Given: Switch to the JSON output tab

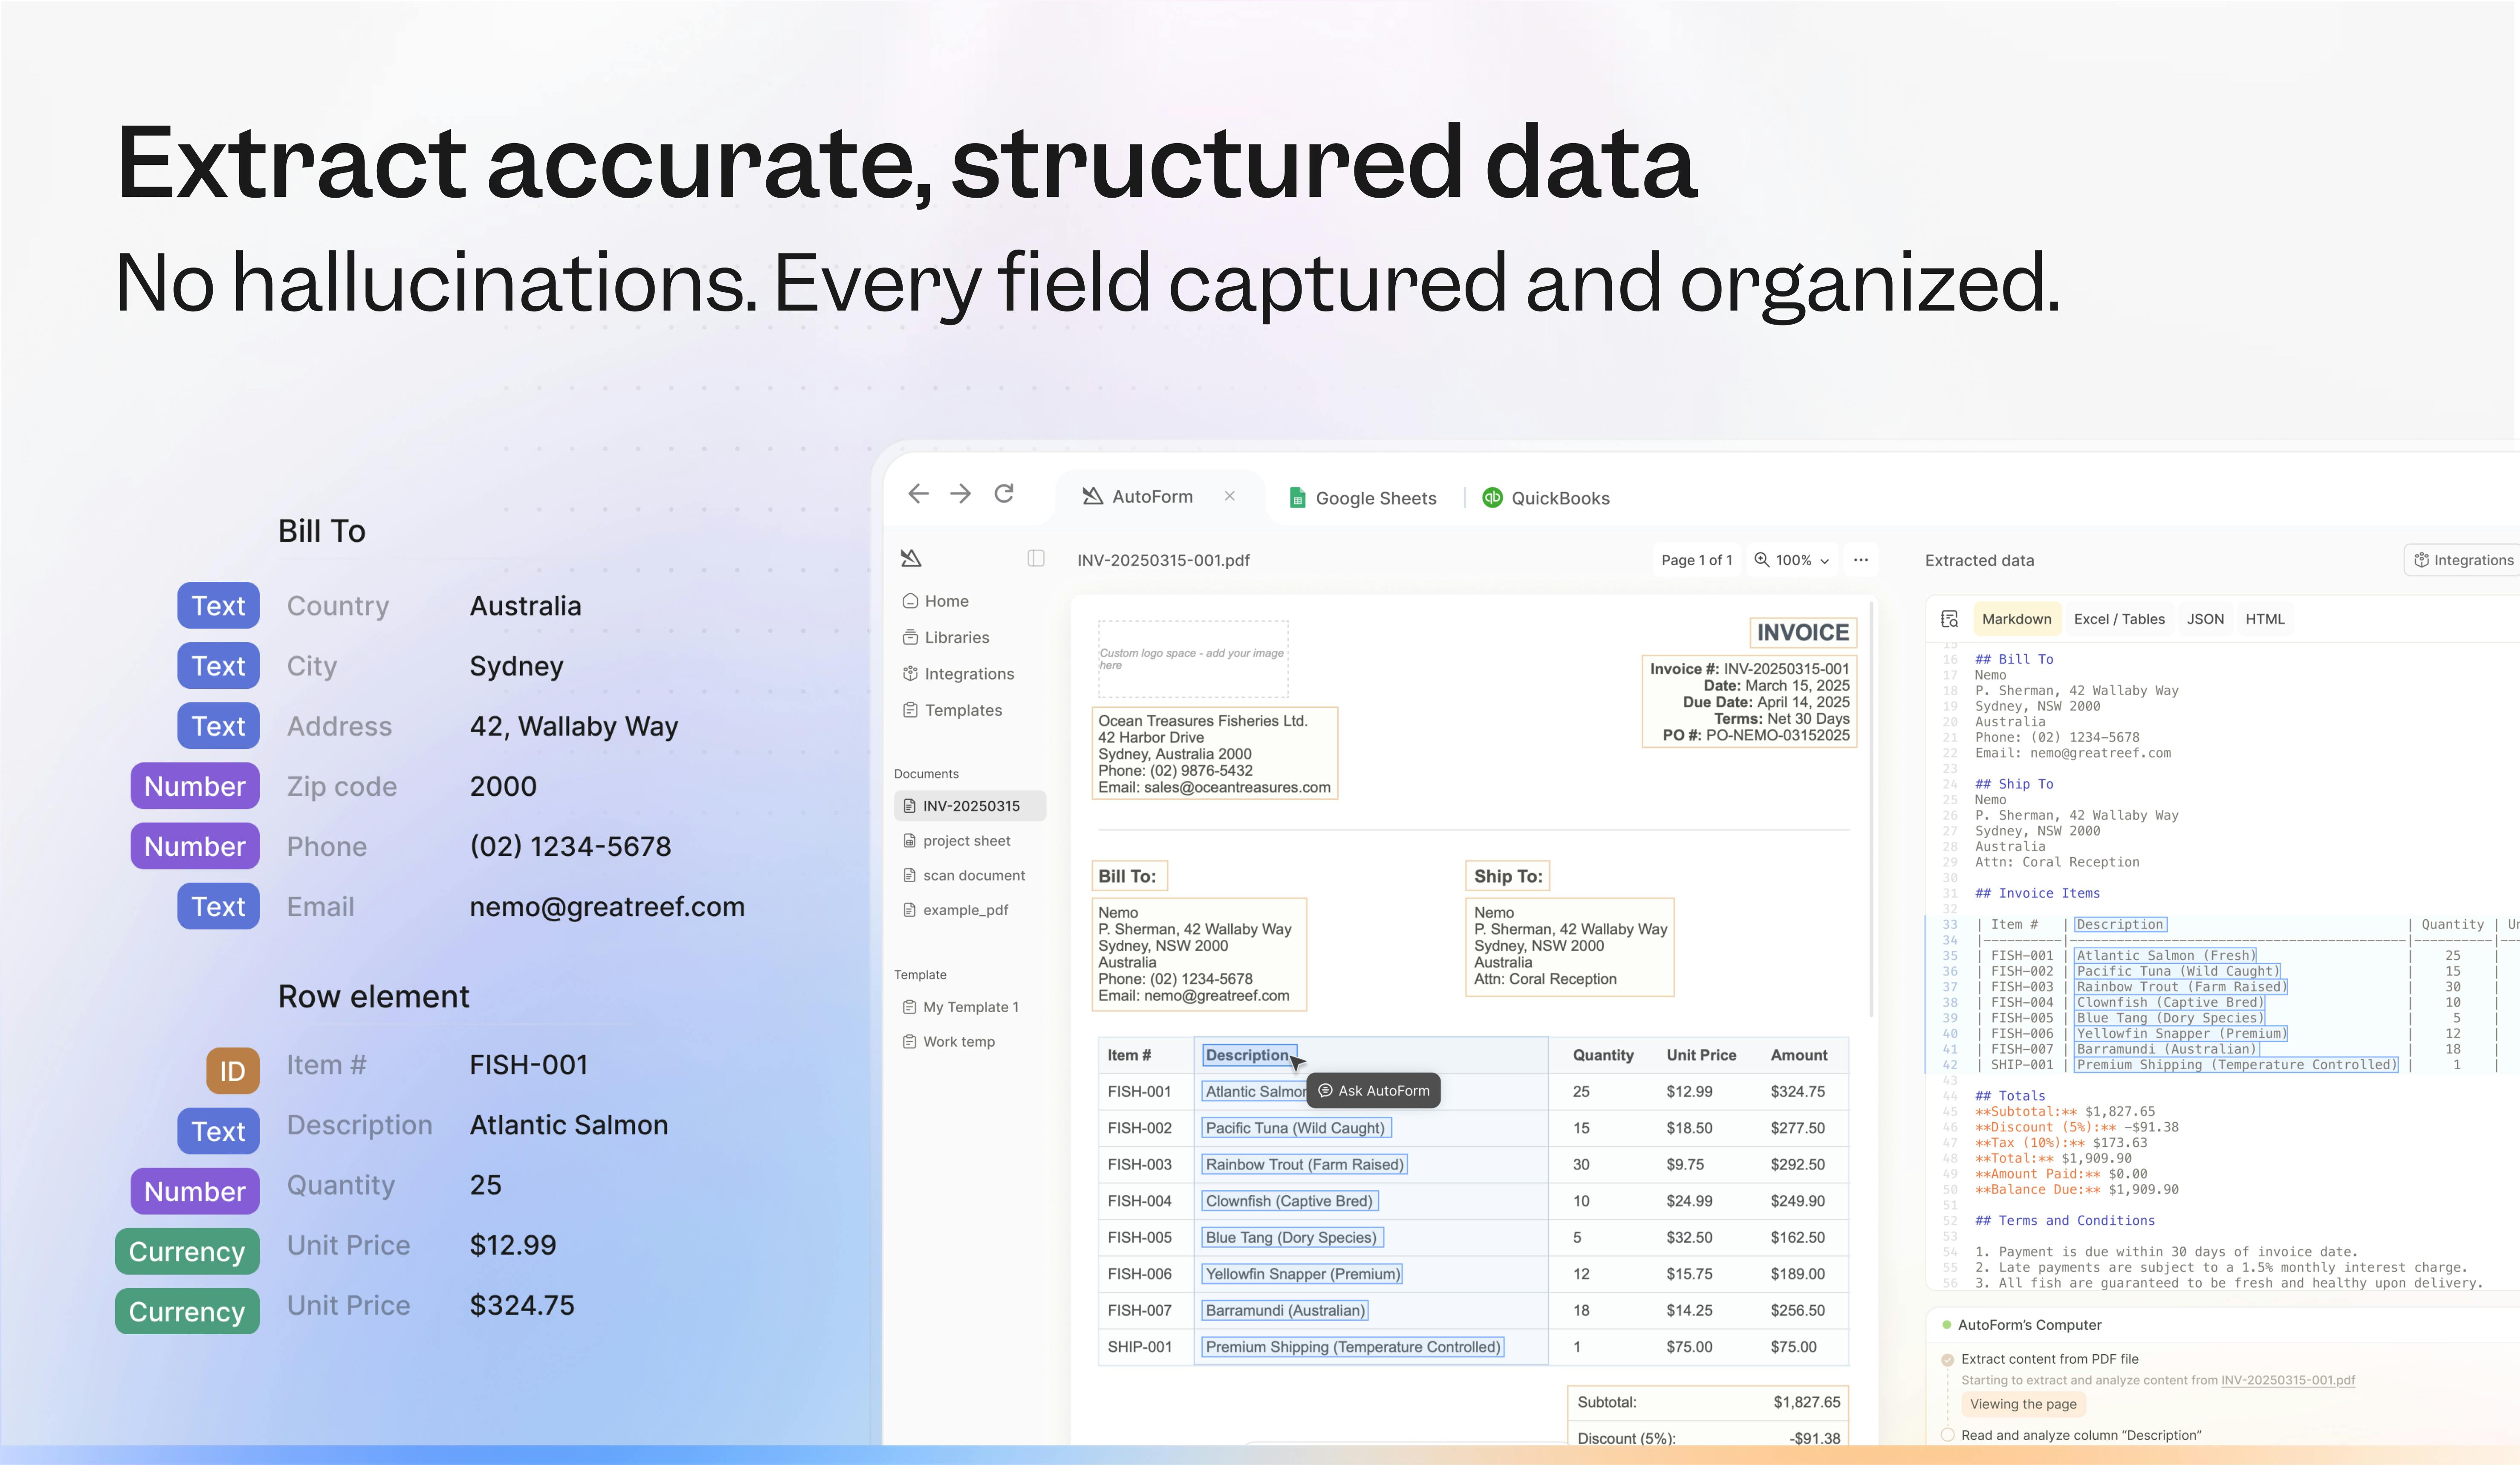Looking at the screenshot, I should (x=2205, y=619).
